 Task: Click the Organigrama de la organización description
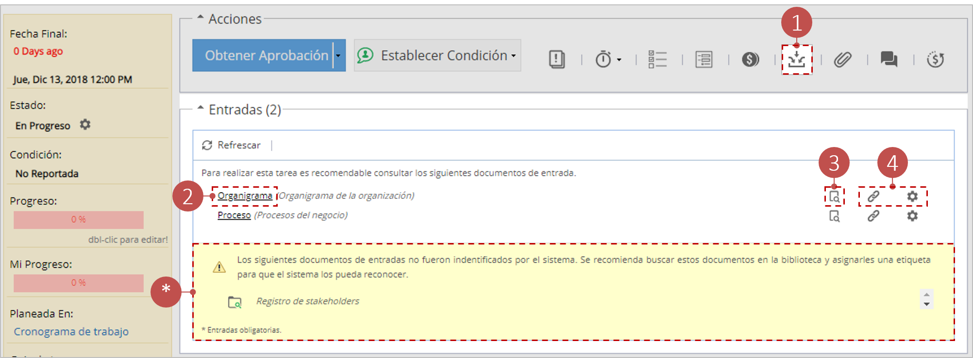pyautogui.click(x=346, y=195)
